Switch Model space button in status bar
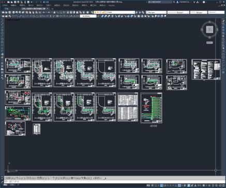226x188 pixels. pyautogui.click(x=148, y=185)
